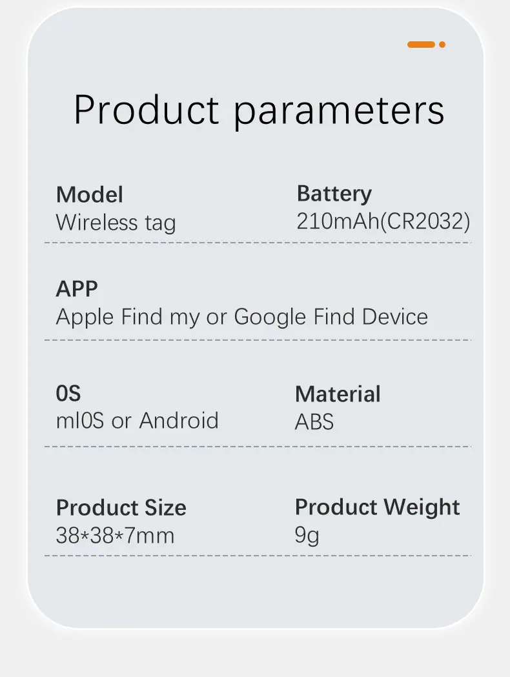
Task: Select the Product Weight label
Action: [378, 507]
